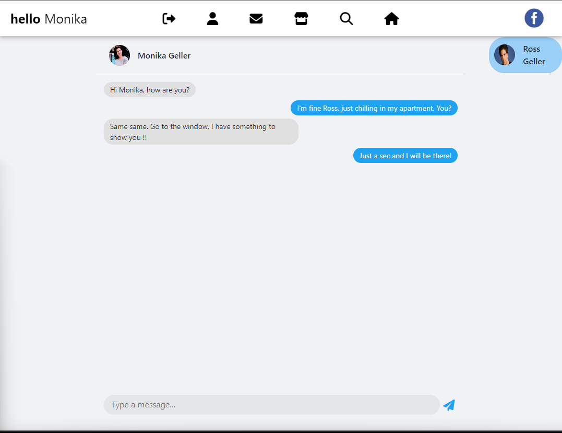Screen dimensions: 562x433
Task: Click the logout icon in the navbar
Action: click(x=168, y=18)
